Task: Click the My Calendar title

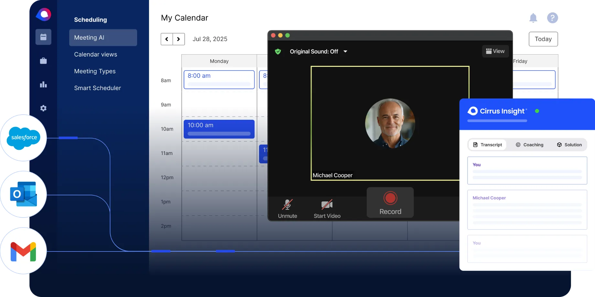Action: [x=185, y=18]
